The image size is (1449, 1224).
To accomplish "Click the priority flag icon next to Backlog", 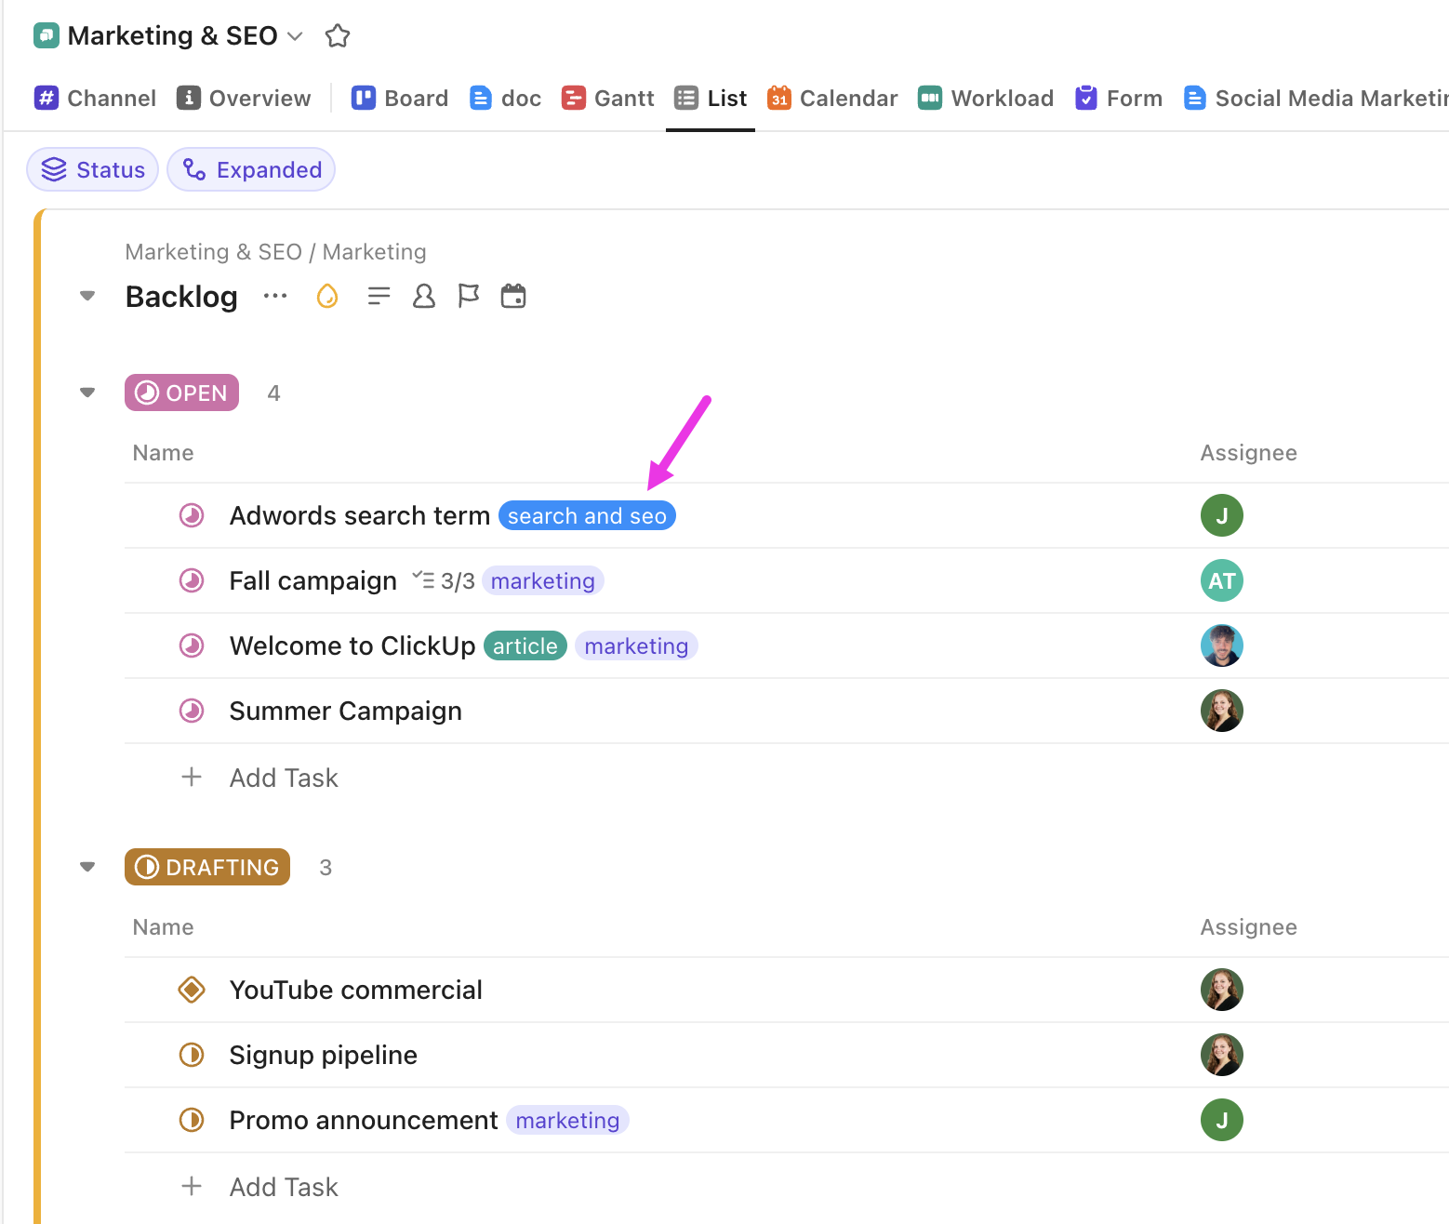I will click(x=468, y=296).
